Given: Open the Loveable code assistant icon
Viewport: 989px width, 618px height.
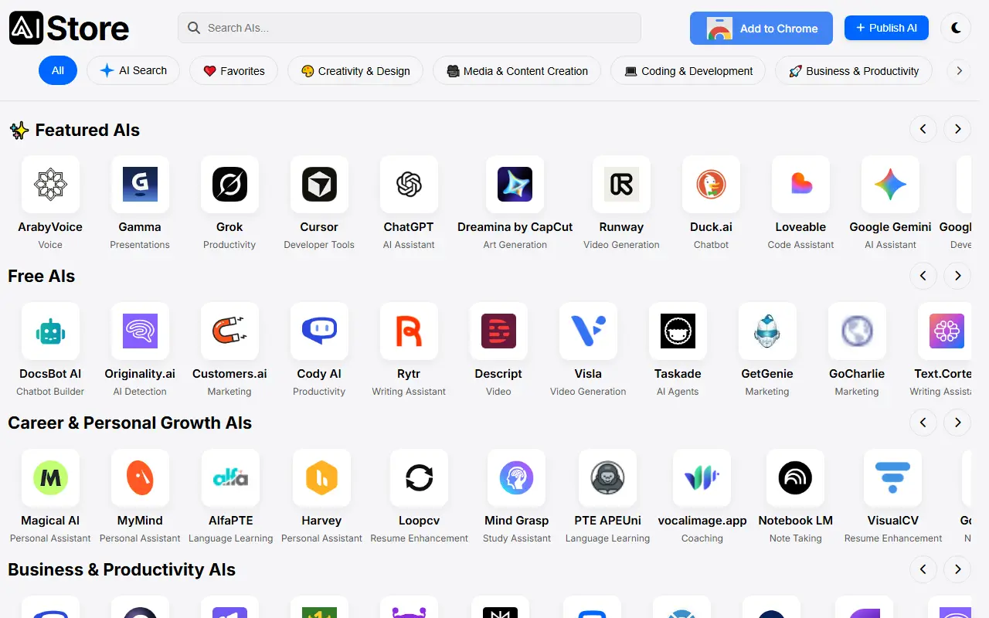Looking at the screenshot, I should click(x=800, y=185).
